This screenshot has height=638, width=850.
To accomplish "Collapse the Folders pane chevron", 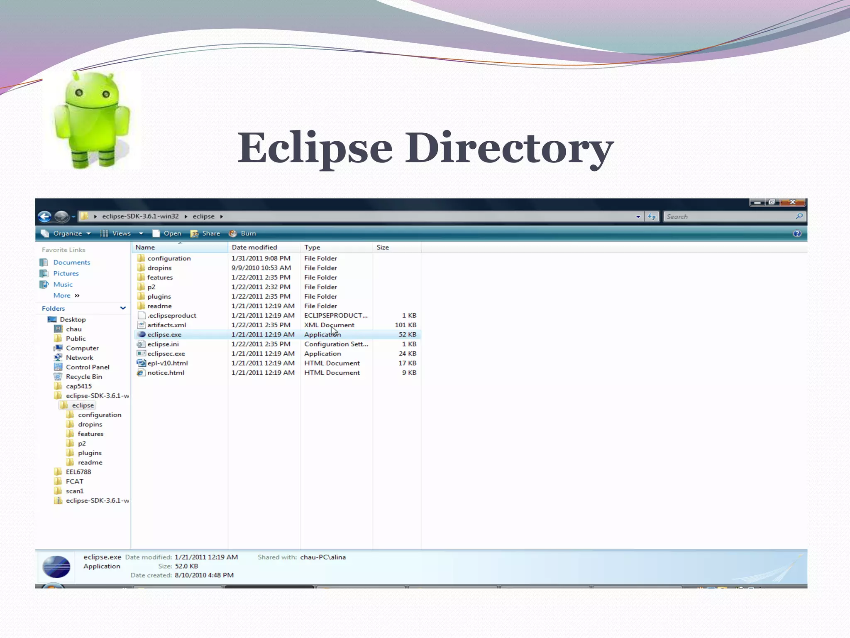I will (123, 308).
